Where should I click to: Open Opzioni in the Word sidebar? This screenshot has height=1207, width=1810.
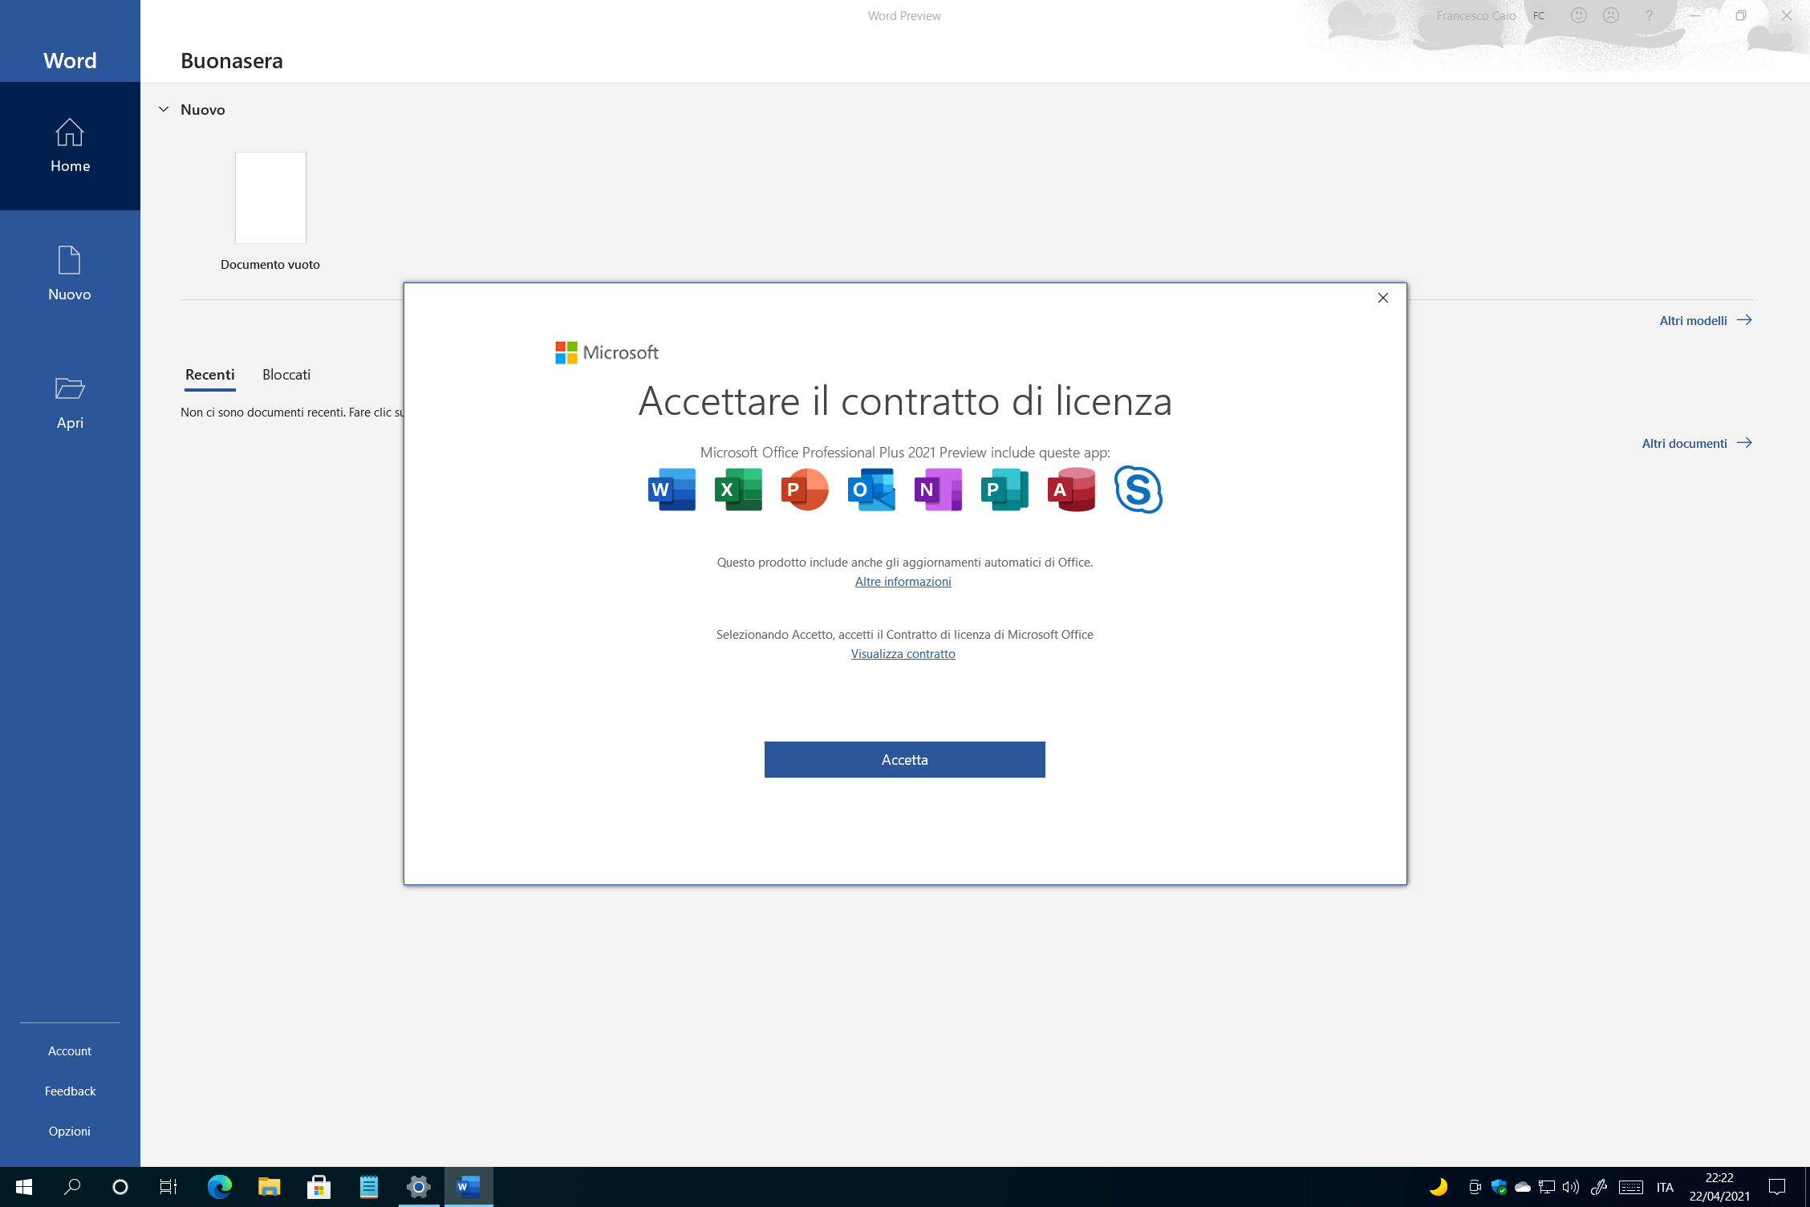coord(70,1132)
